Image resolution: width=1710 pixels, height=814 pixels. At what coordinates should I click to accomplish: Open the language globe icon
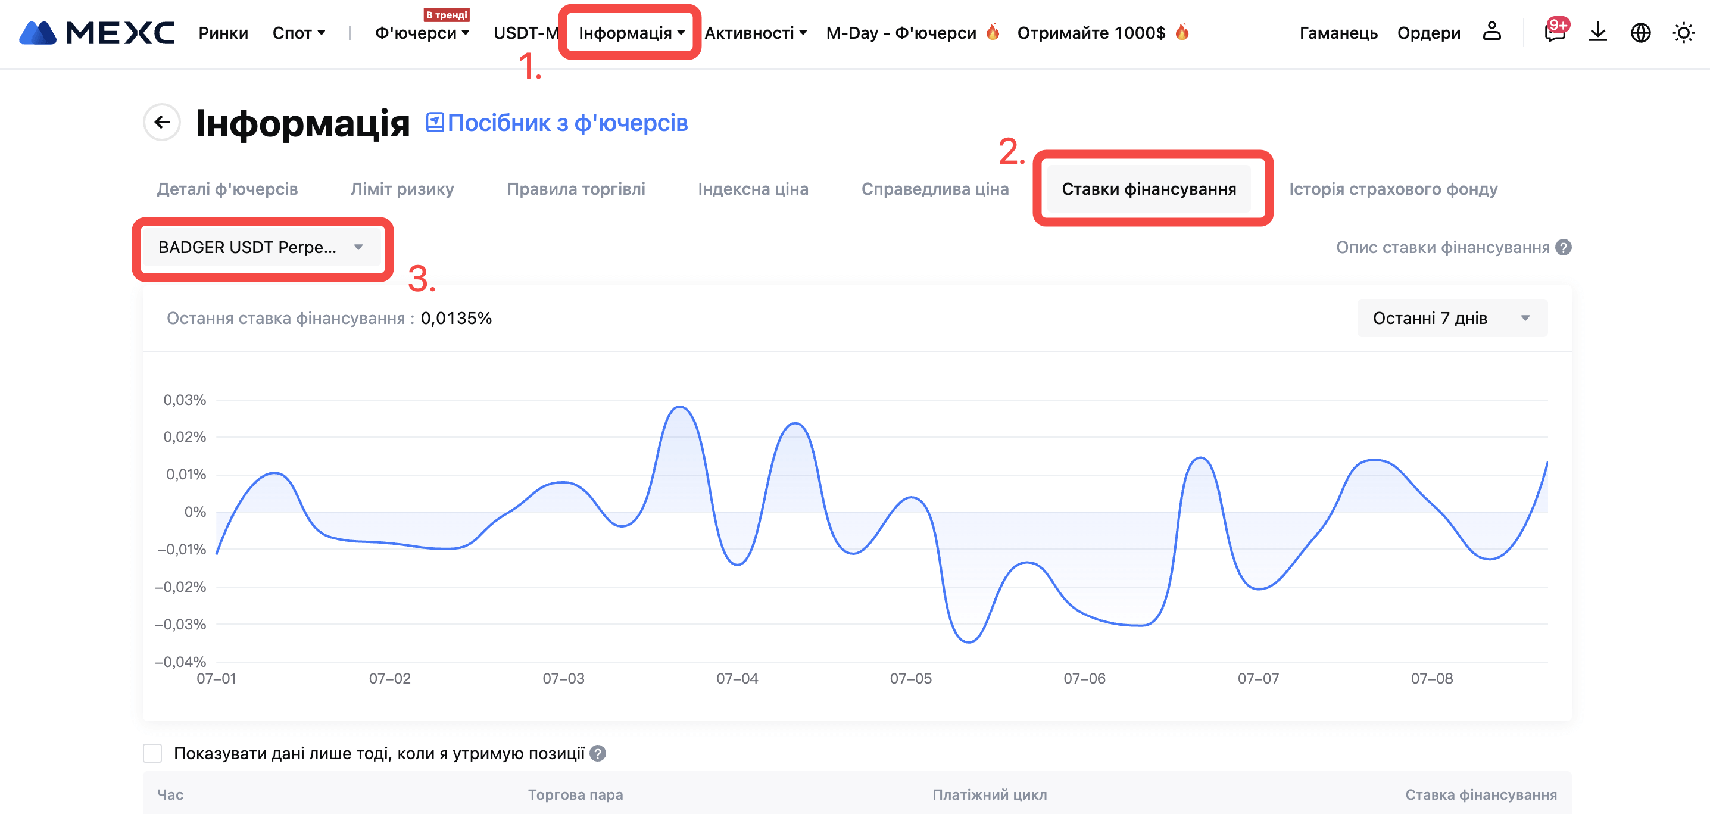click(x=1640, y=33)
